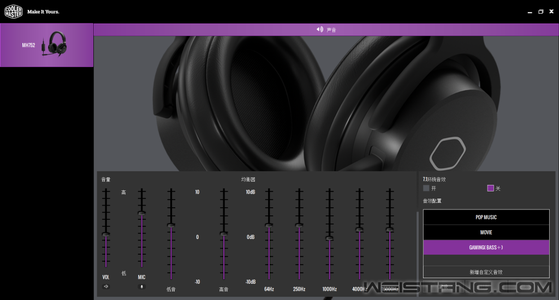This screenshot has width=559, height=300.
Task: Mute volume with the VOL speaker icon
Action: (106, 286)
